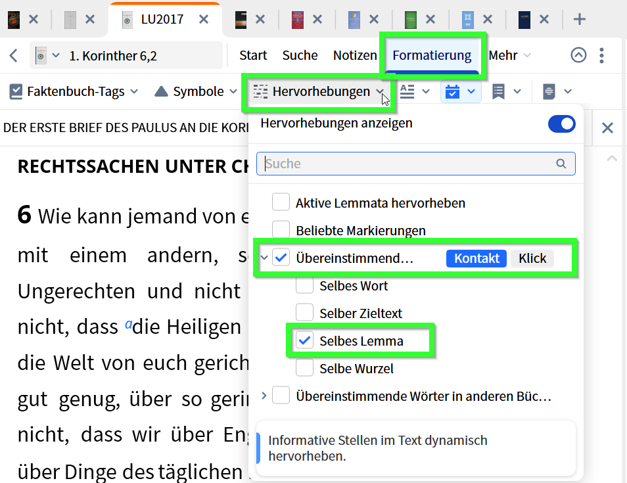Close the first tab with dark round icon
The width and height of the screenshot is (627, 483).
(34, 19)
